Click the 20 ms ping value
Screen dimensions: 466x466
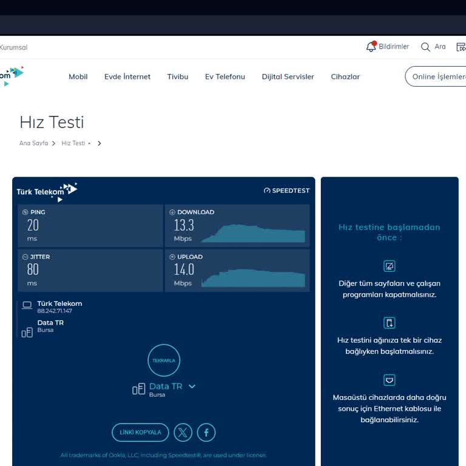pos(33,225)
